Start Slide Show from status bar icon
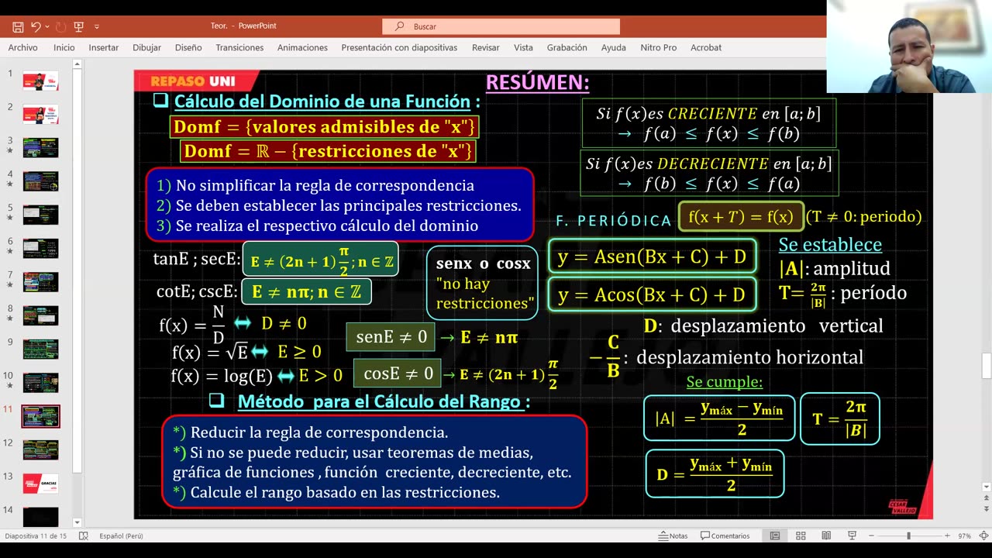Screen dimensions: 992x558 [x=852, y=536]
